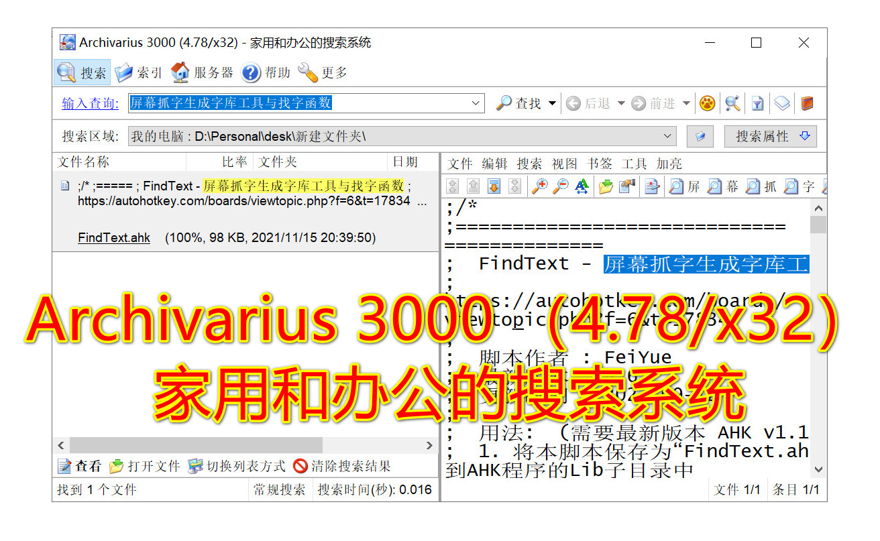Open the 搜索 (Search) mode in the main toolbar
Image resolution: width=880 pixels, height=541 pixels.
point(82,72)
